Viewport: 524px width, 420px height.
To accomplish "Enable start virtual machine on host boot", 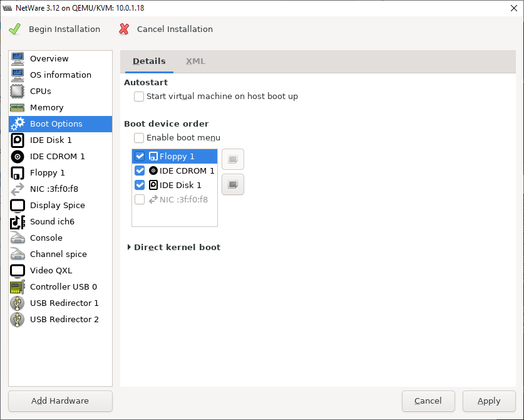I will pyautogui.click(x=139, y=97).
